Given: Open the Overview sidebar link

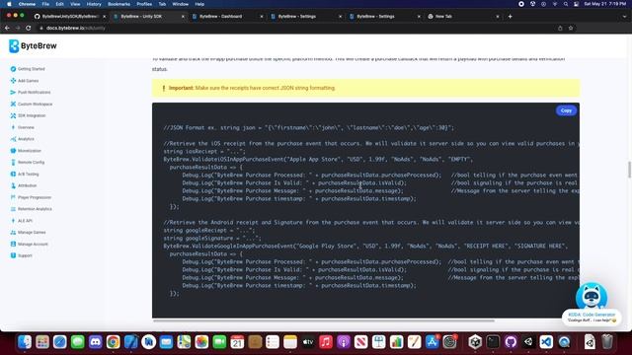Looking at the screenshot, I should tap(26, 127).
